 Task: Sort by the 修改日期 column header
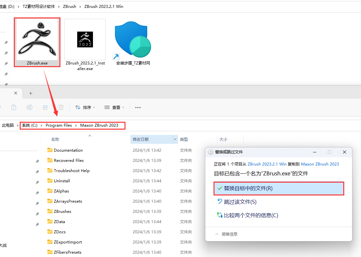pyautogui.click(x=141, y=139)
